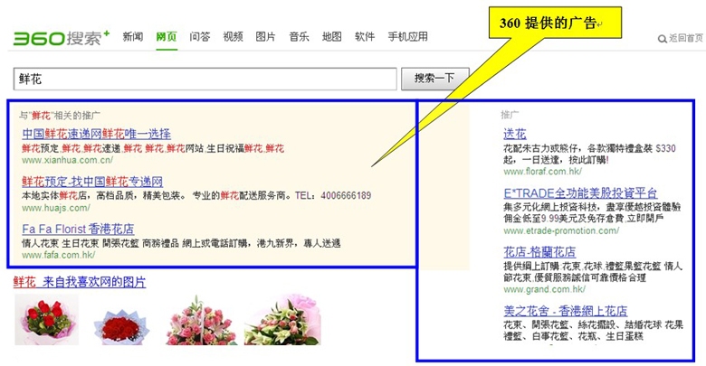This screenshot has height=366, width=706.
Task: Open the lilies and pink flowers thumbnail
Action: click(x=282, y=320)
